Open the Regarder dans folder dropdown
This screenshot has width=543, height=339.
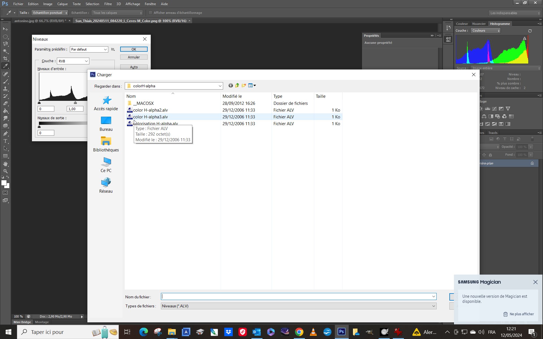[x=220, y=86]
